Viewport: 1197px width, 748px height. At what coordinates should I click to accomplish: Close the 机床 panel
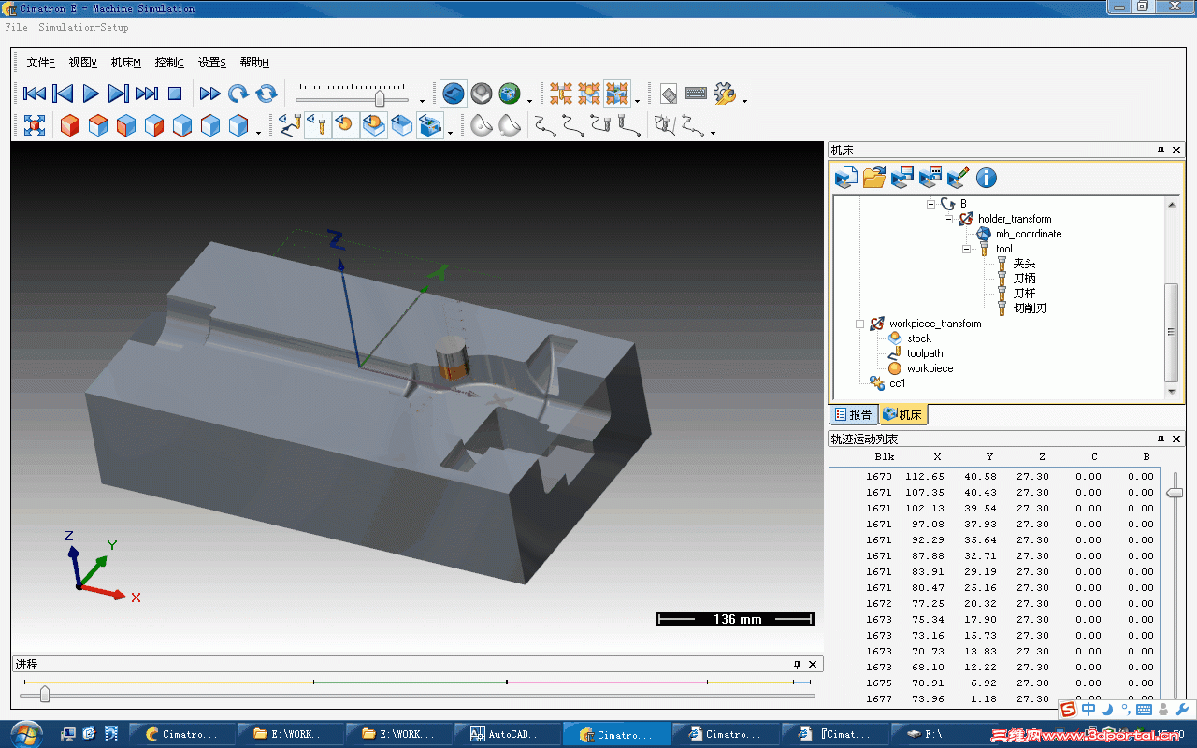point(1176,151)
